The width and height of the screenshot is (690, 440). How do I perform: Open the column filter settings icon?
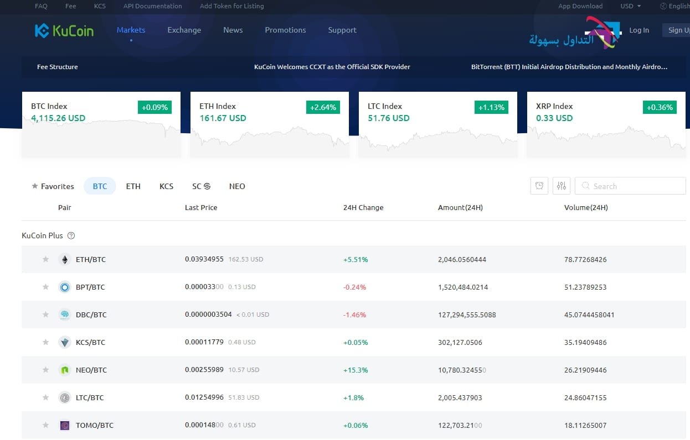pyautogui.click(x=561, y=186)
